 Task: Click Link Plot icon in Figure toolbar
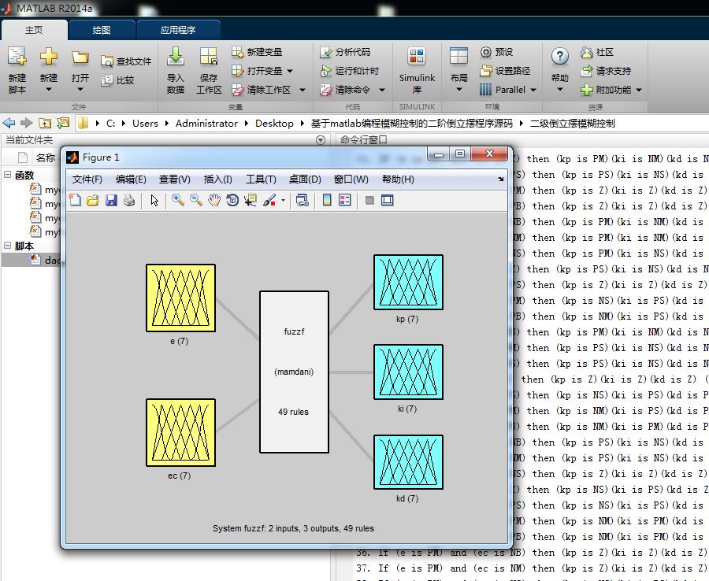coord(302,200)
